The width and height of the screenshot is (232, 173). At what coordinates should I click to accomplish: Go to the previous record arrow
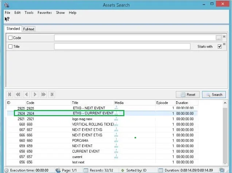(x=26, y=95)
